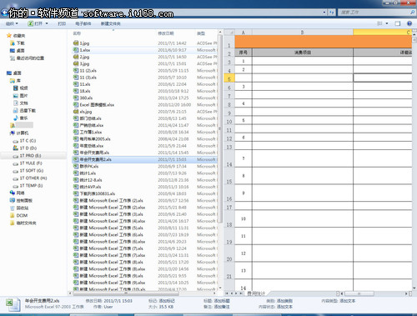This screenshot has height=316, width=417.
Task: Click the 打印 (Print) toolbar button
Action: (x=62, y=23)
